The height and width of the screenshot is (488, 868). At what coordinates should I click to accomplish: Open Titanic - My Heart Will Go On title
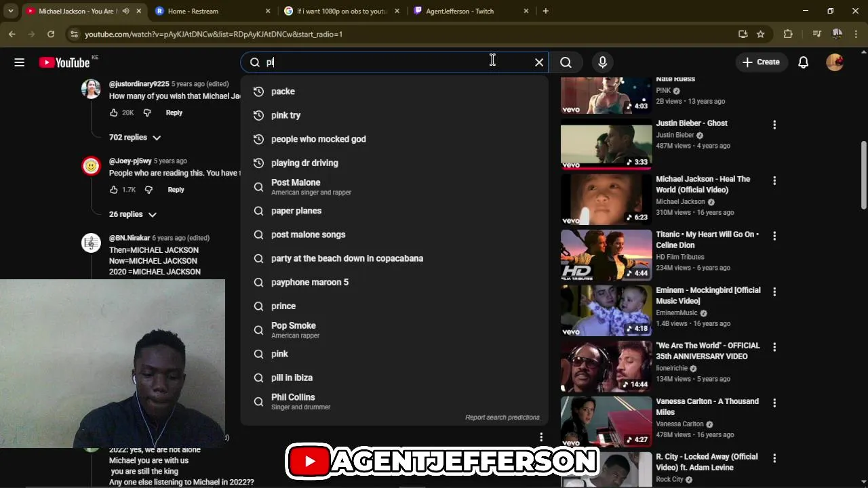pyautogui.click(x=707, y=240)
